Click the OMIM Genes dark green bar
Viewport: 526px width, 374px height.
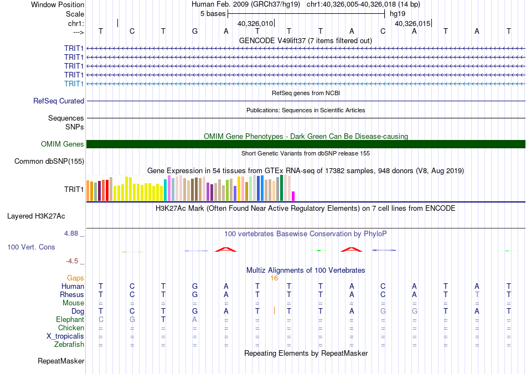pos(306,144)
